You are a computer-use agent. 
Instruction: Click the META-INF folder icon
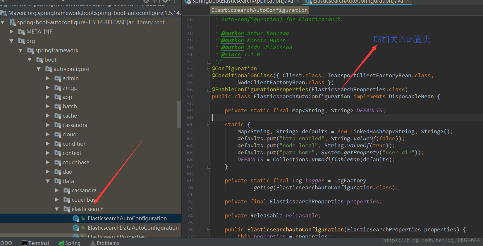(21, 32)
